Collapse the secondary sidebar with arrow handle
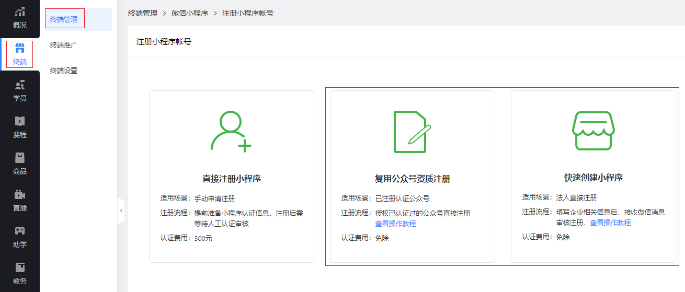Screen dimensions: 685x292 click(121, 211)
